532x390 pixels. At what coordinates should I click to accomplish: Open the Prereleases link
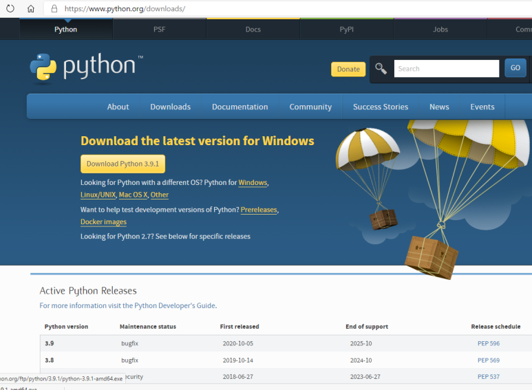[259, 210]
